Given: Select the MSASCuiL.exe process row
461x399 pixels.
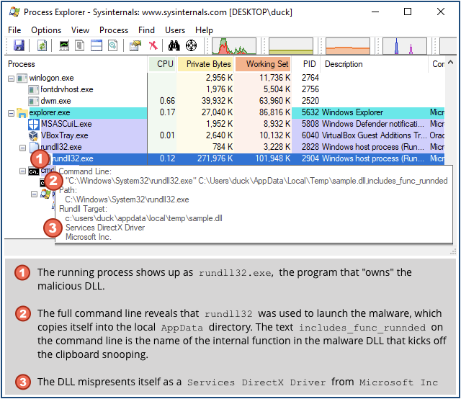Looking at the screenshot, I should [x=224, y=124].
